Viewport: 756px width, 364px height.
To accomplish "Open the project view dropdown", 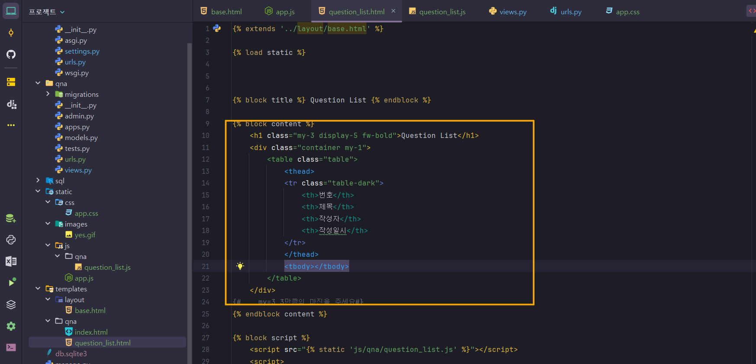I will pyautogui.click(x=47, y=12).
